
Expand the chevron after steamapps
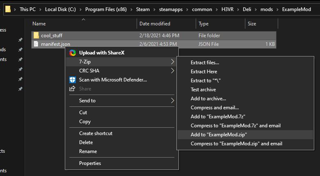point(187,9)
